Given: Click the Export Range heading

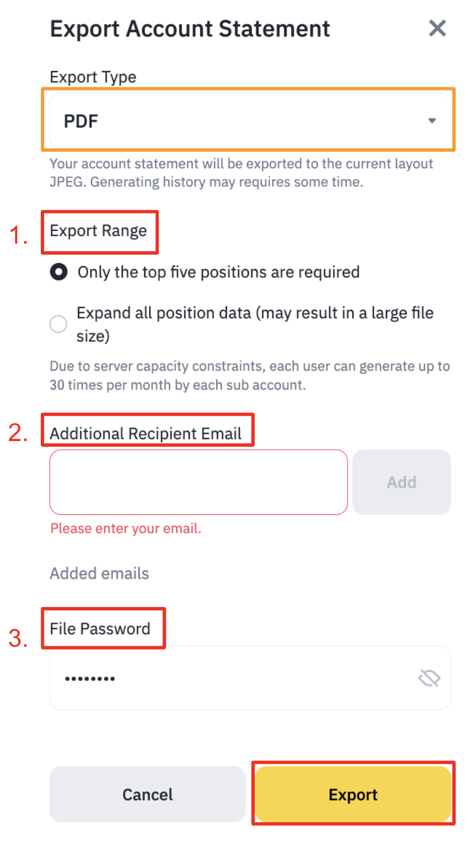Looking at the screenshot, I should (x=98, y=231).
